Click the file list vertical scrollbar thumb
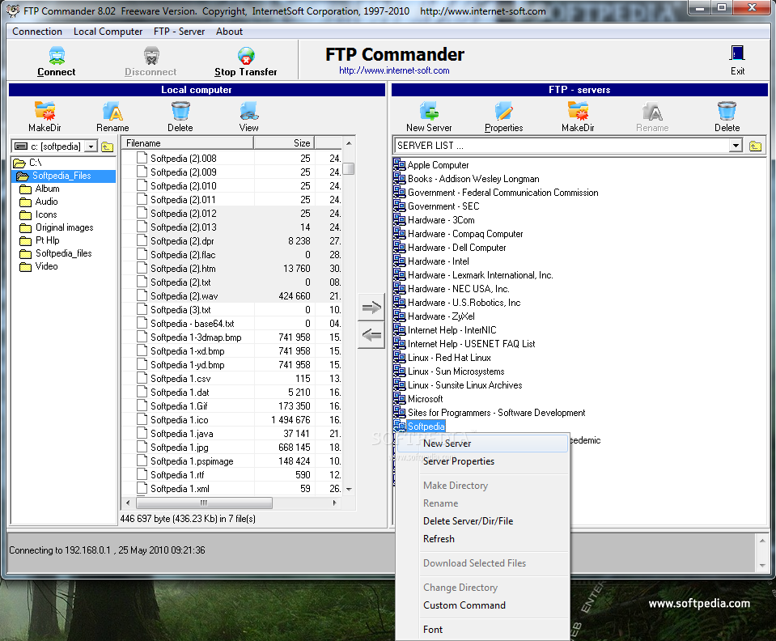 pyautogui.click(x=349, y=169)
